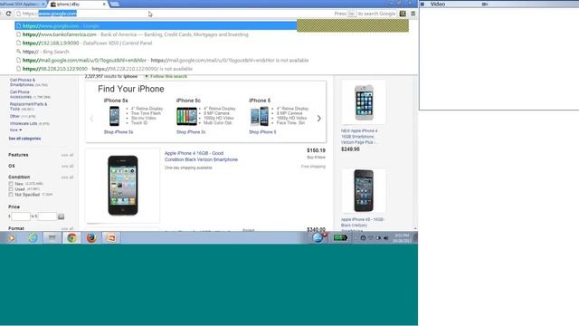The image size is (579, 326).
Task: Switch to the DataPower SOA Appliance tab
Action: click(x=22, y=4)
